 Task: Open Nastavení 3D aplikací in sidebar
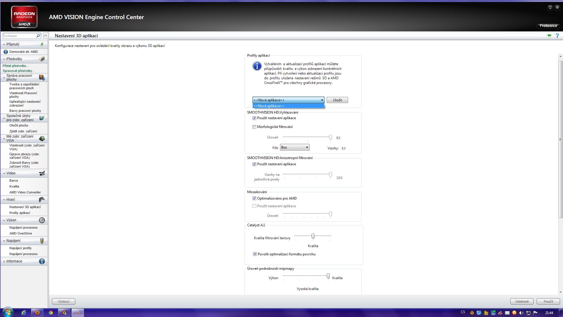[x=25, y=207]
